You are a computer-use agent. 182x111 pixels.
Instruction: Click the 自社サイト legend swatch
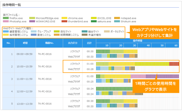click(x=57, y=31)
